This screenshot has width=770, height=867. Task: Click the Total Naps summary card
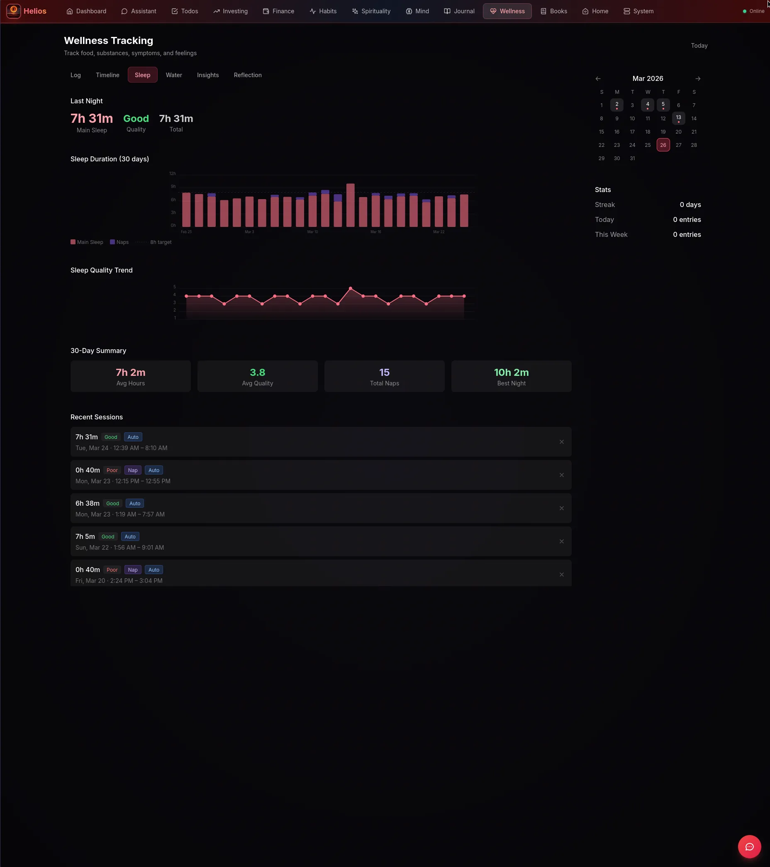point(384,376)
